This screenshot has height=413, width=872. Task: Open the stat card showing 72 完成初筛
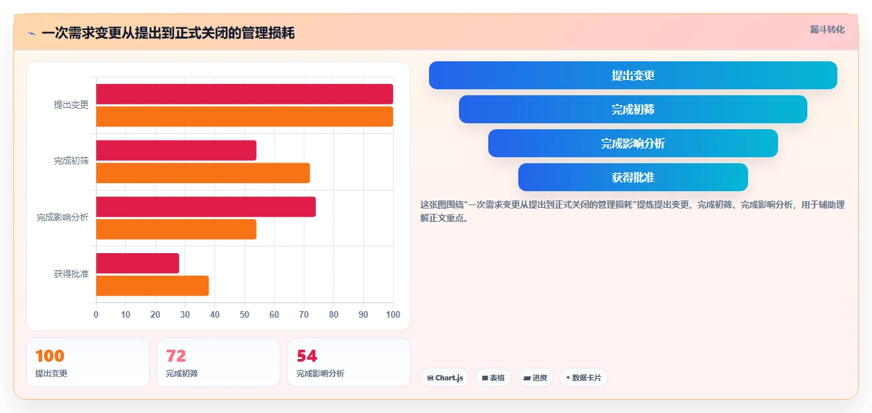tap(218, 362)
